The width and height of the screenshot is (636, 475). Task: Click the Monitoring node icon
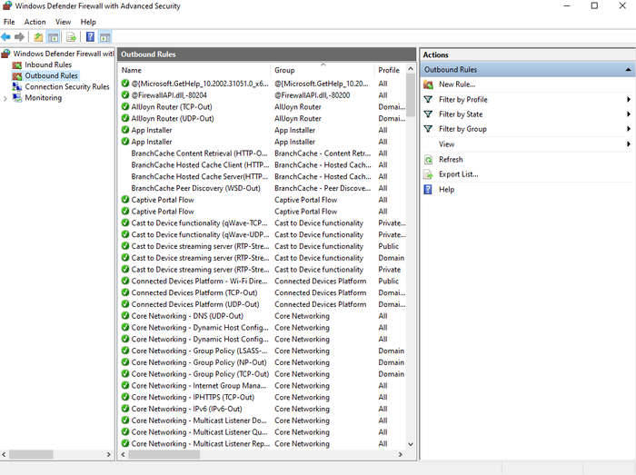(x=16, y=98)
